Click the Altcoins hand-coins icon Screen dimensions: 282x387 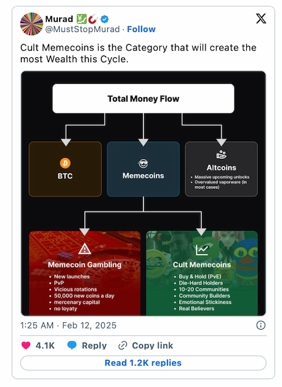(x=221, y=155)
